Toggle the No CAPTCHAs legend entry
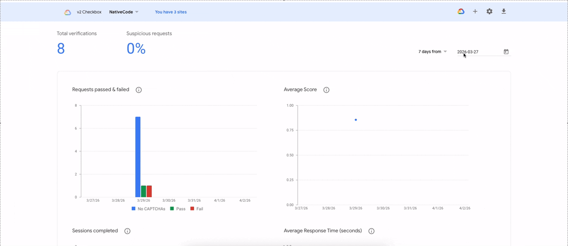Screen dimensions: 568x246 pos(148,209)
